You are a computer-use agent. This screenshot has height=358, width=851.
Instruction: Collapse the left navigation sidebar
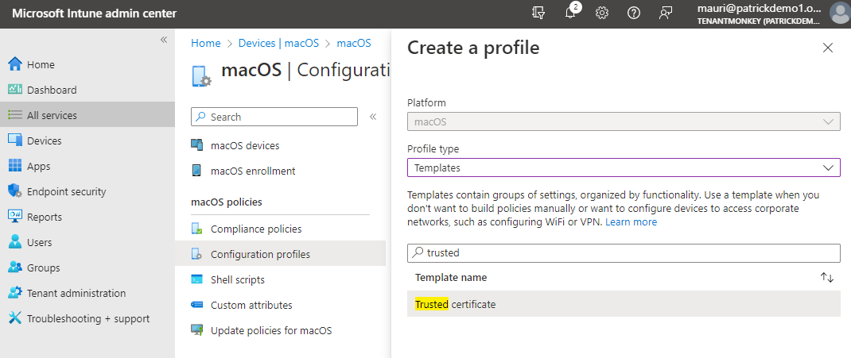tap(164, 40)
